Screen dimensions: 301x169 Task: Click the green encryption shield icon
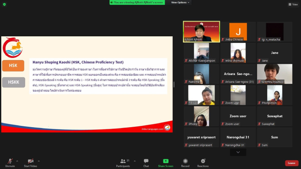4,5
